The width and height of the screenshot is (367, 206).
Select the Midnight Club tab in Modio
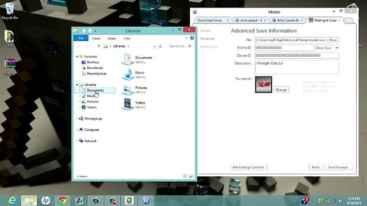point(325,21)
